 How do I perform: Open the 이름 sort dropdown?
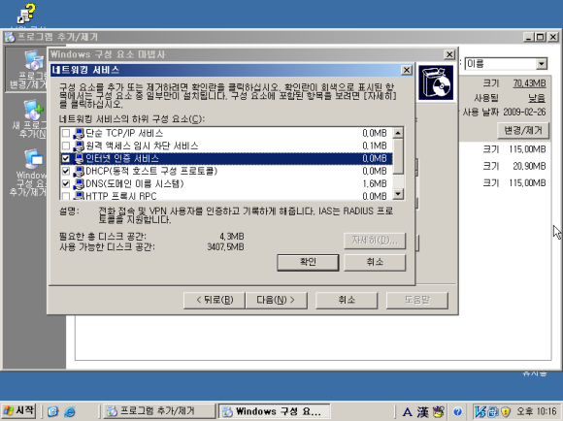(542, 64)
